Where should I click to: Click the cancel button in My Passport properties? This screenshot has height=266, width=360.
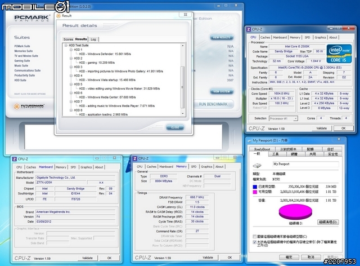tap(310, 257)
